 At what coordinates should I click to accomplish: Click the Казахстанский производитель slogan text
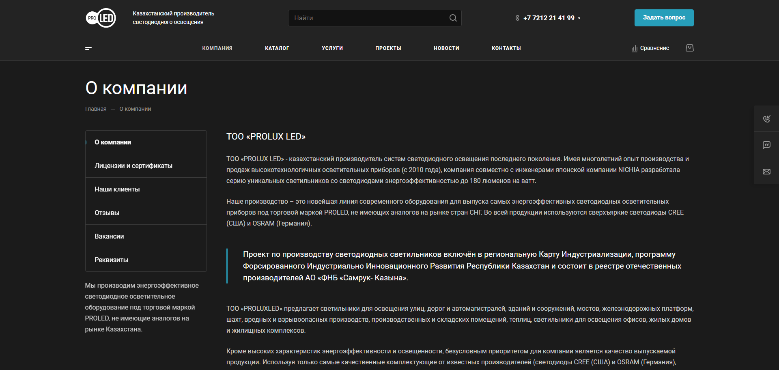tap(173, 18)
